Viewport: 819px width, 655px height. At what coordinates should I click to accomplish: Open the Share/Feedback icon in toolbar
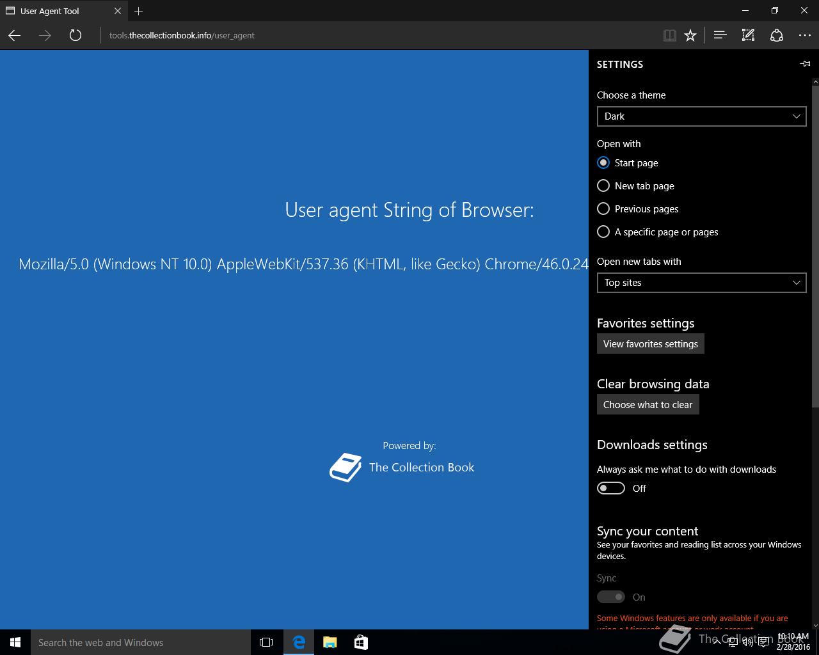[x=777, y=35]
